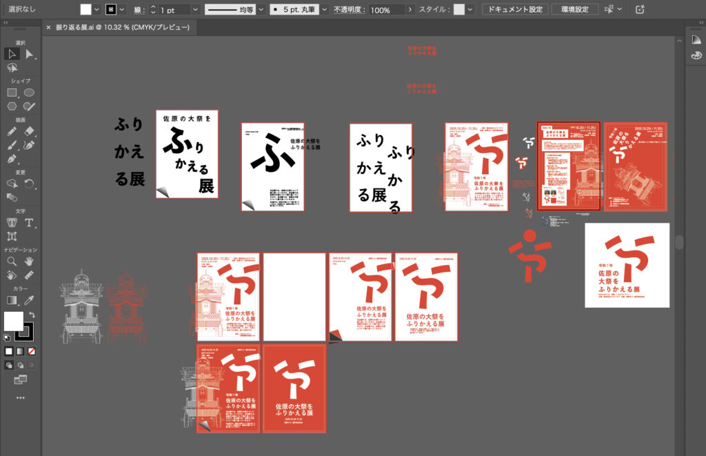Viewport: 706px width, 456px height.
Task: Open 環境設定 preferences button
Action: [x=574, y=10]
